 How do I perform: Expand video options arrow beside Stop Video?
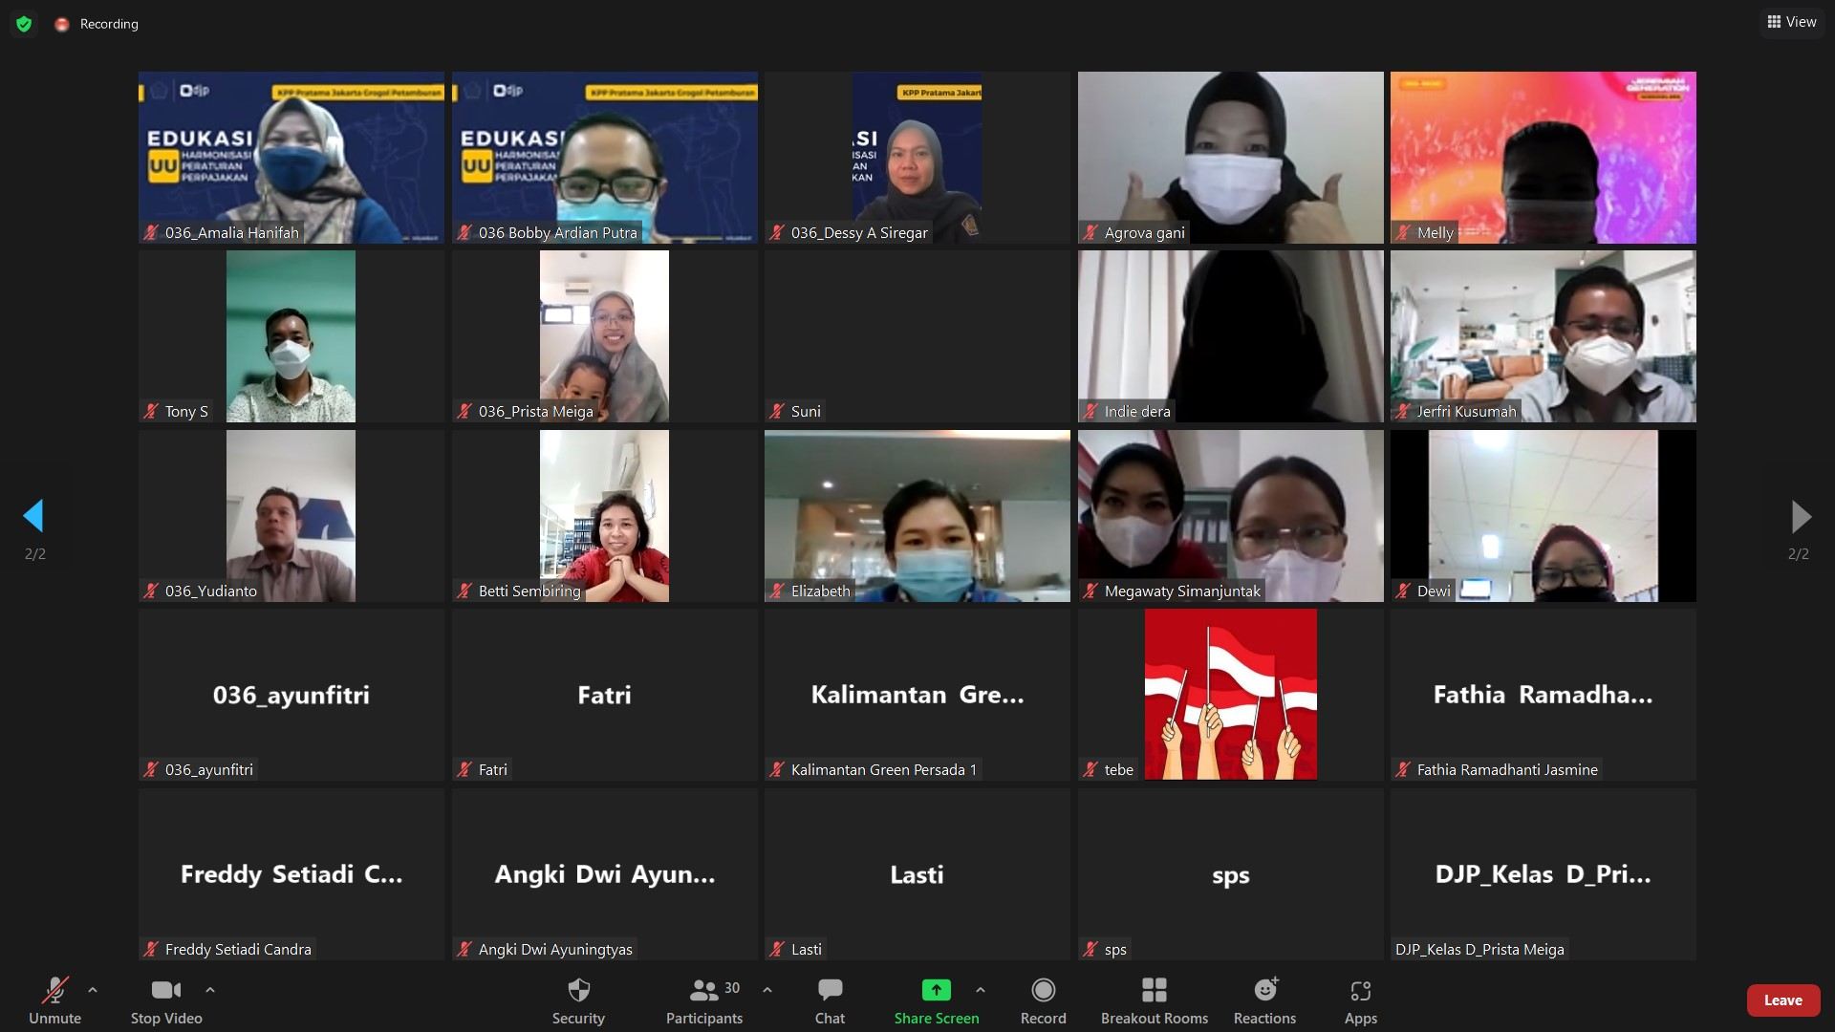(210, 990)
